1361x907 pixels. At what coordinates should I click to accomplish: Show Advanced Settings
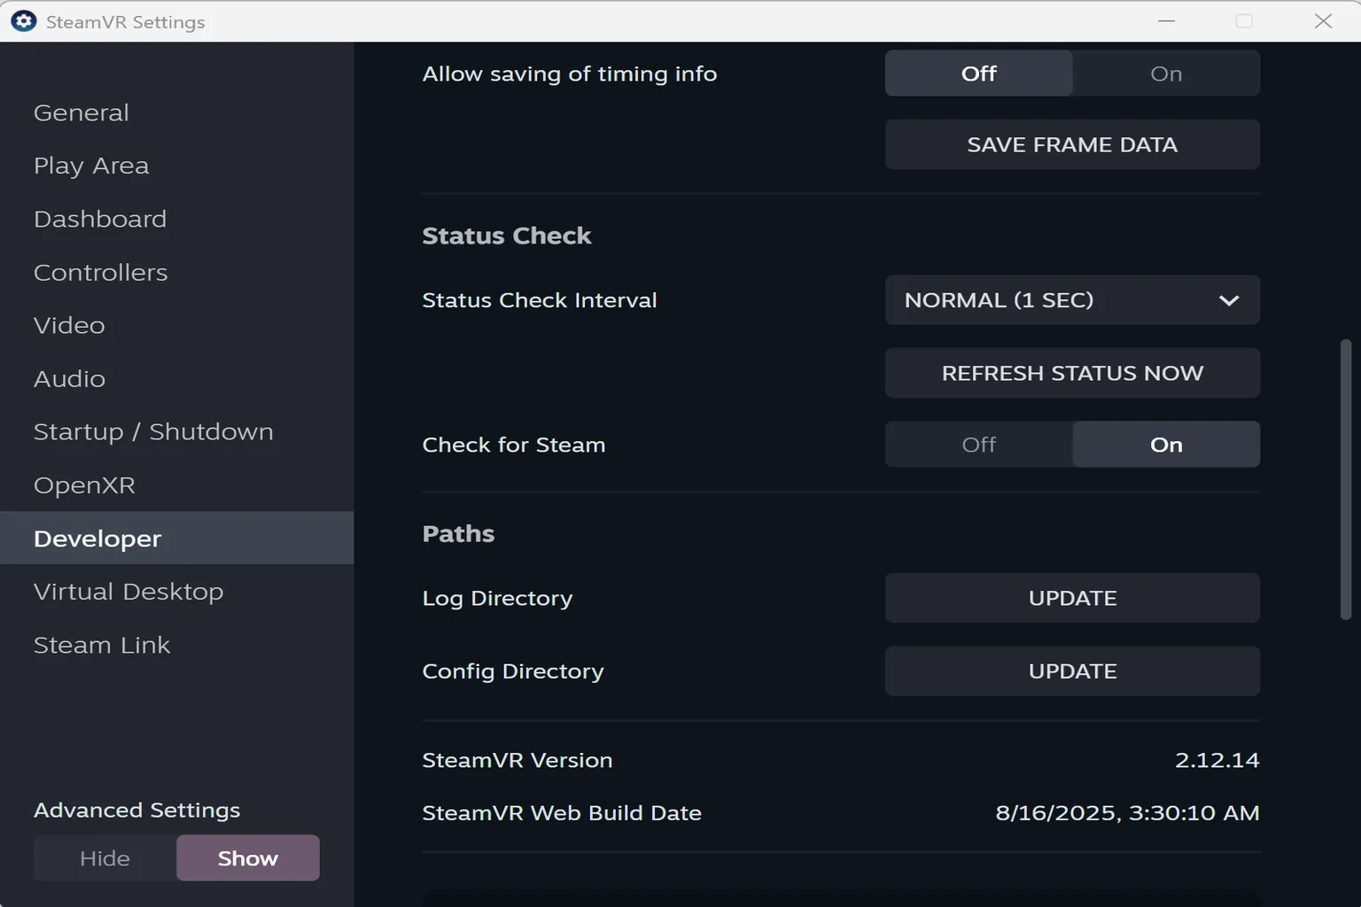click(x=248, y=858)
